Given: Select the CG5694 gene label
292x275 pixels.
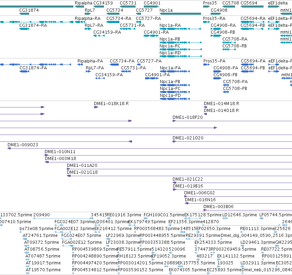Looking at the screenshot, I should (249, 3).
